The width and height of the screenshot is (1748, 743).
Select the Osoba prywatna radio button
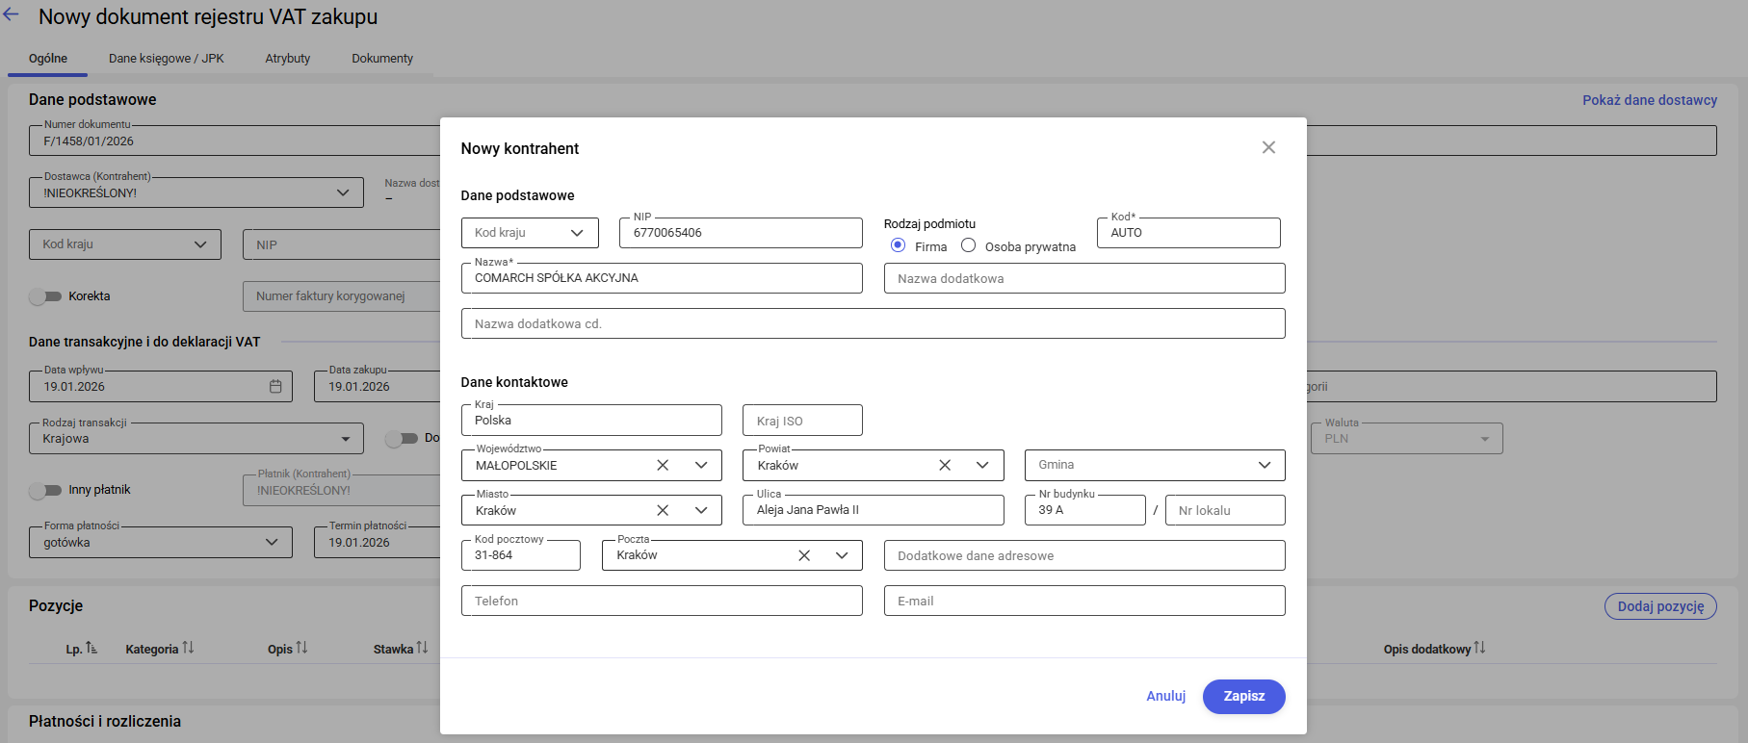click(968, 245)
